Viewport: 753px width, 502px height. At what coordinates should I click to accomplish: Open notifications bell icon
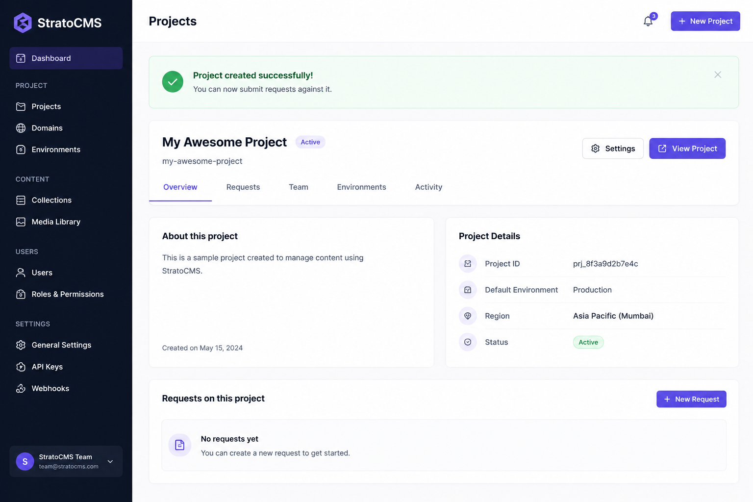pyautogui.click(x=648, y=21)
